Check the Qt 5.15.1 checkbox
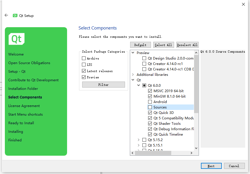The height and width of the screenshot is (174, 250). click(x=144, y=145)
